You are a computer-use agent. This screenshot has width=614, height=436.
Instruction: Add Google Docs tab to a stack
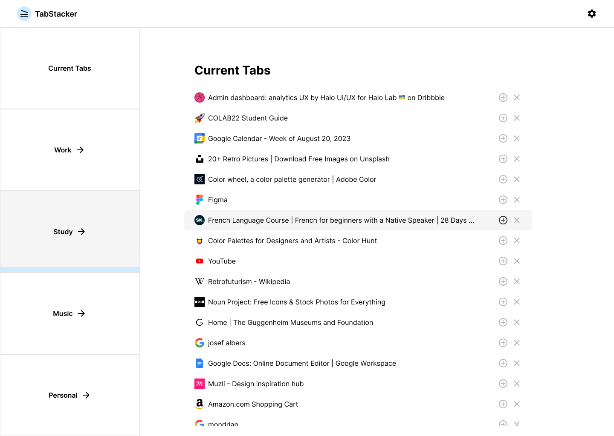click(503, 363)
